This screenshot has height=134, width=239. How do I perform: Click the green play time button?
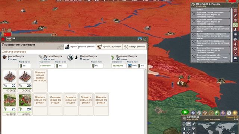coord(185,112)
